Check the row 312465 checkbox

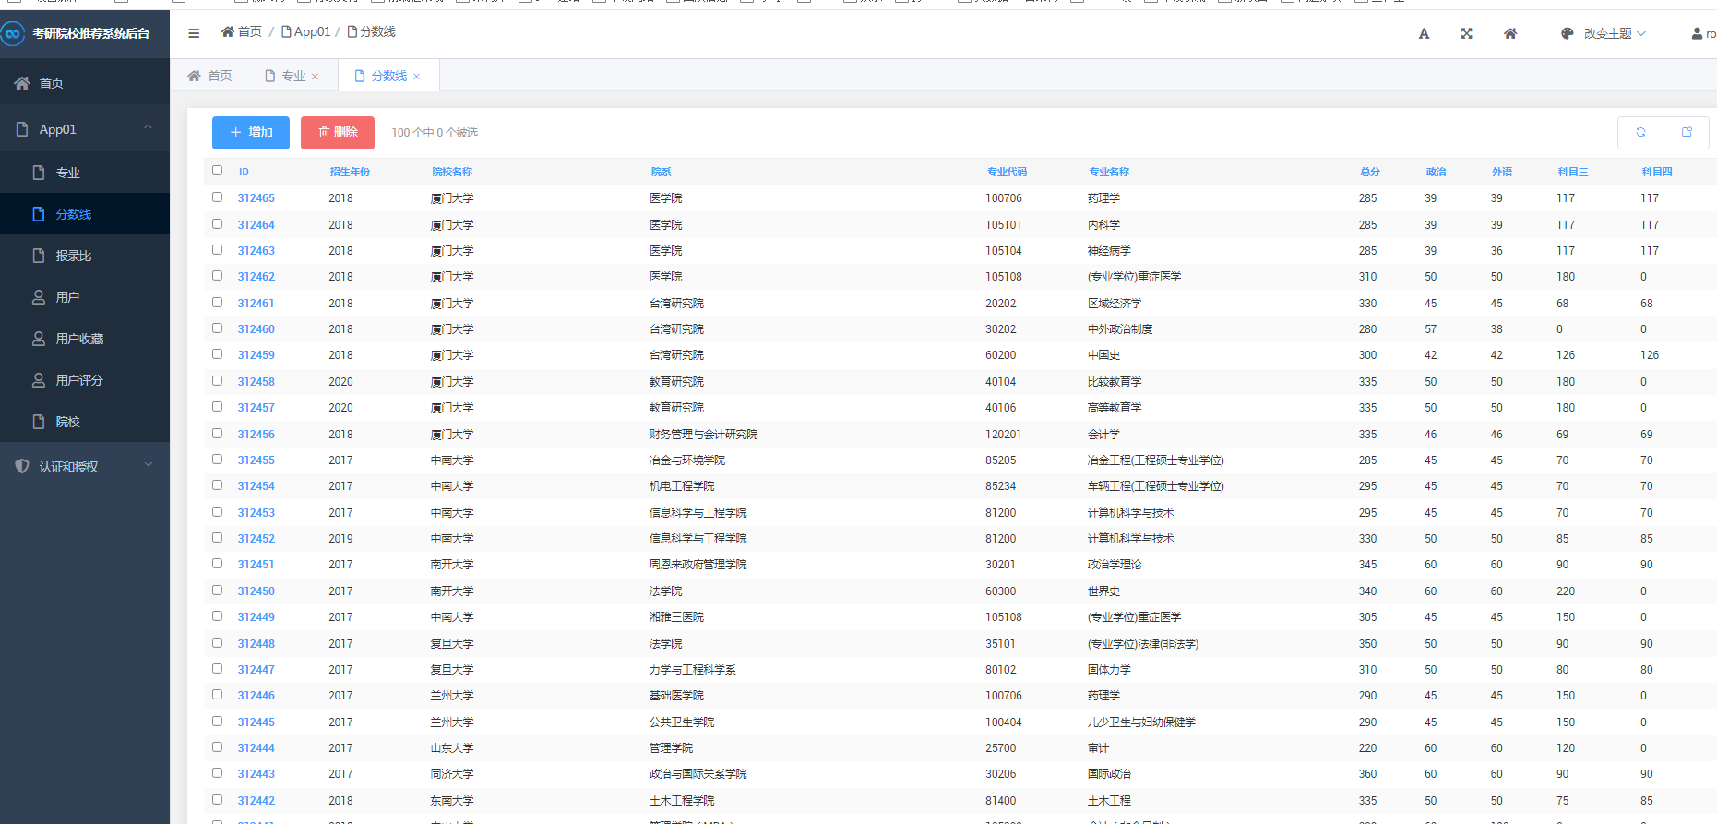[x=218, y=197]
